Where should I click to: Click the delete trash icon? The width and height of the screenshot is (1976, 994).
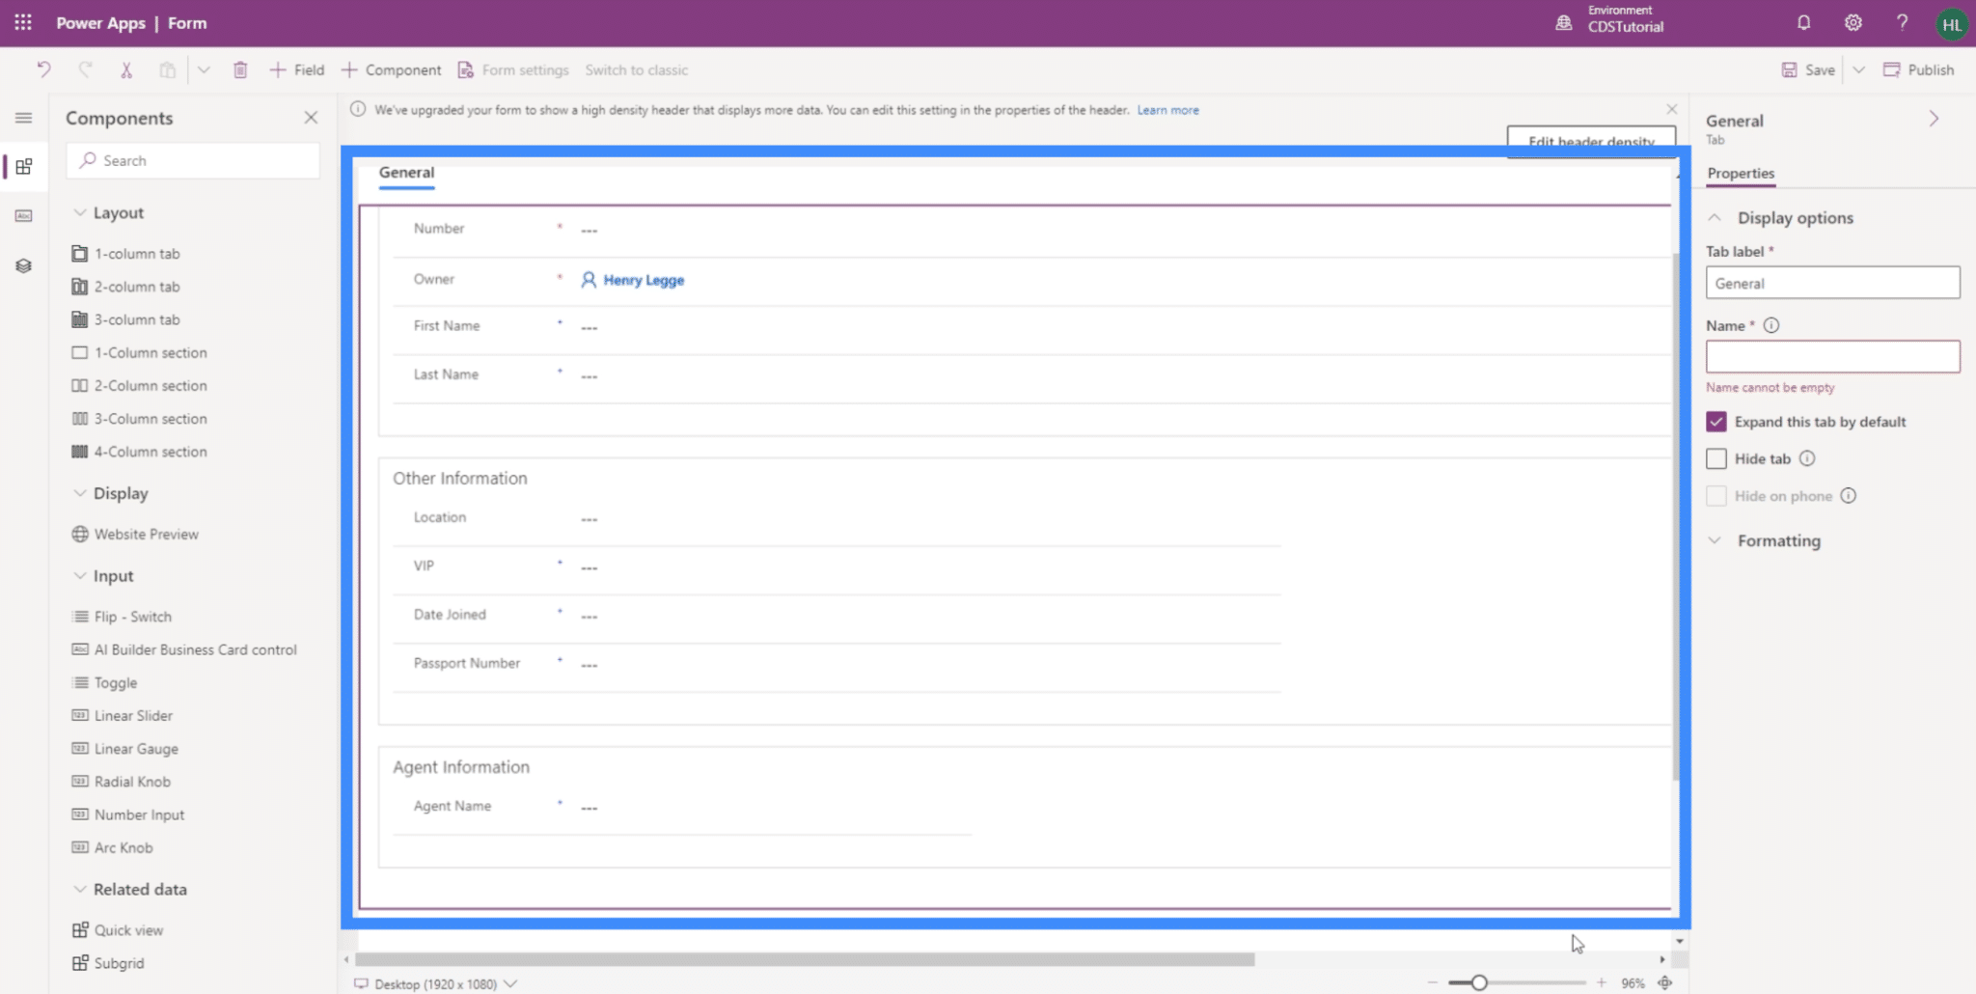[240, 69]
